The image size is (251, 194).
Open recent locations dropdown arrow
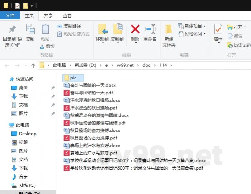(26, 65)
